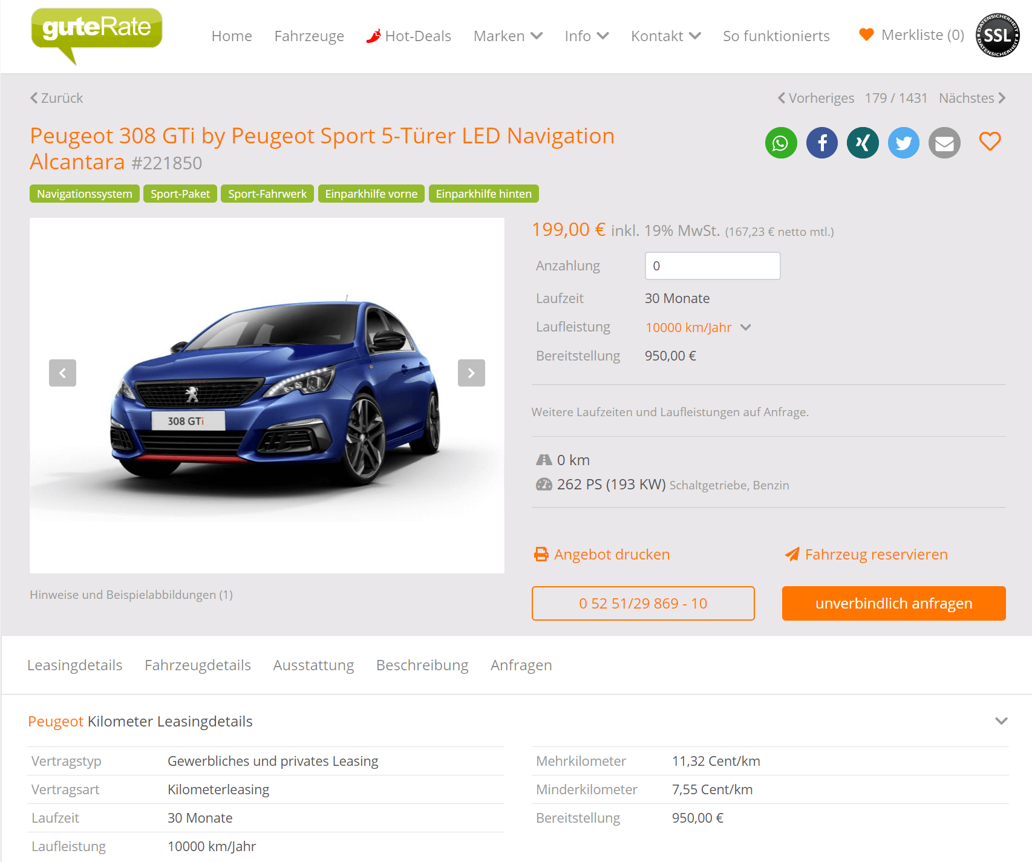Share on Twitter icon

tap(904, 143)
